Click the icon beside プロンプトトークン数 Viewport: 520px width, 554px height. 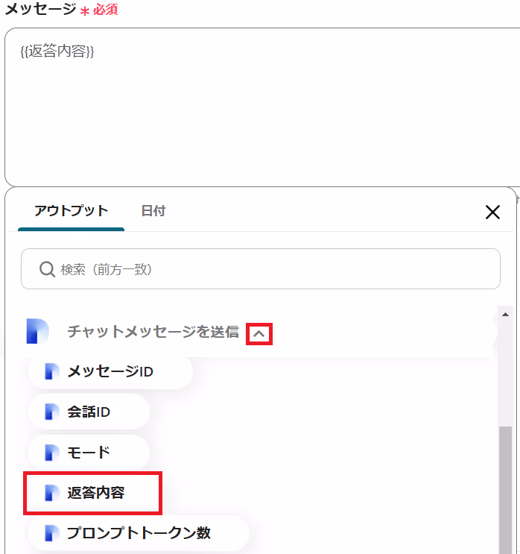(52, 533)
